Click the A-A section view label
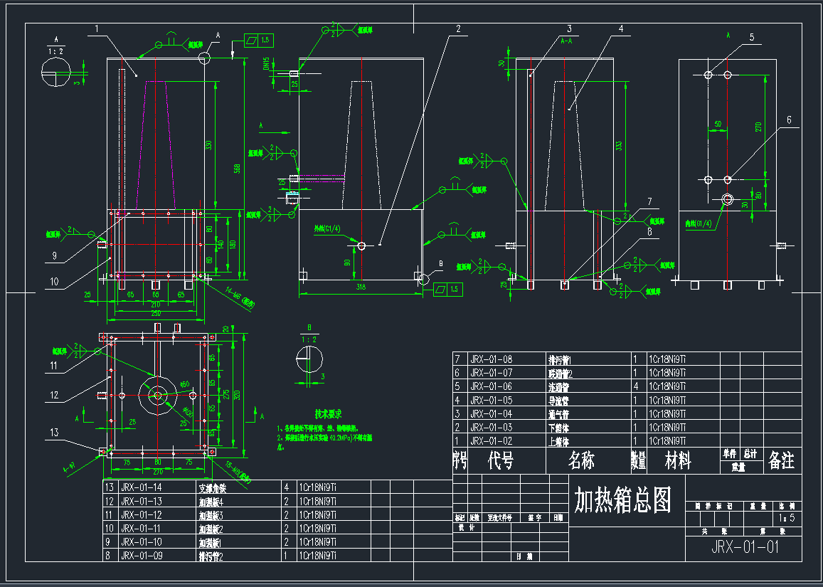 click(566, 42)
